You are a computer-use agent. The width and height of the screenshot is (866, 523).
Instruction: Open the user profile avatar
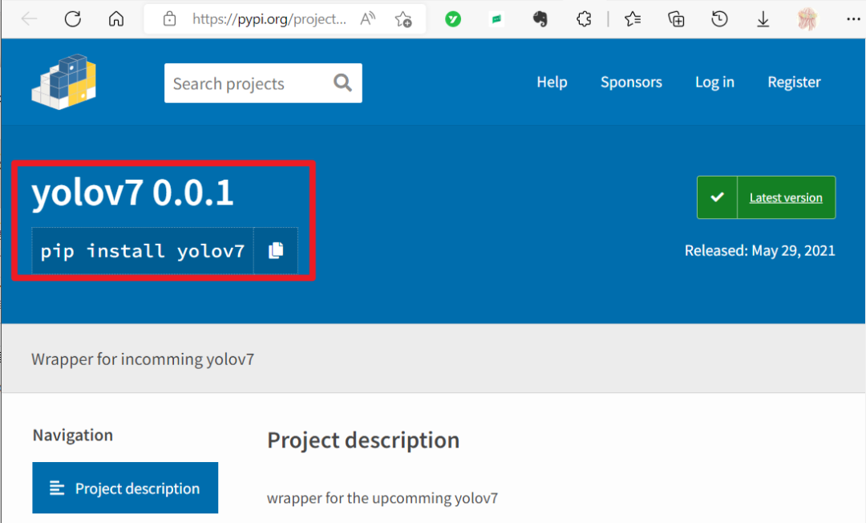point(807,19)
